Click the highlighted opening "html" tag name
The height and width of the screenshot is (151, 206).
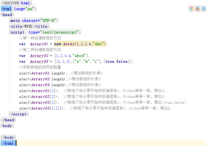pyautogui.click(x=7, y=9)
